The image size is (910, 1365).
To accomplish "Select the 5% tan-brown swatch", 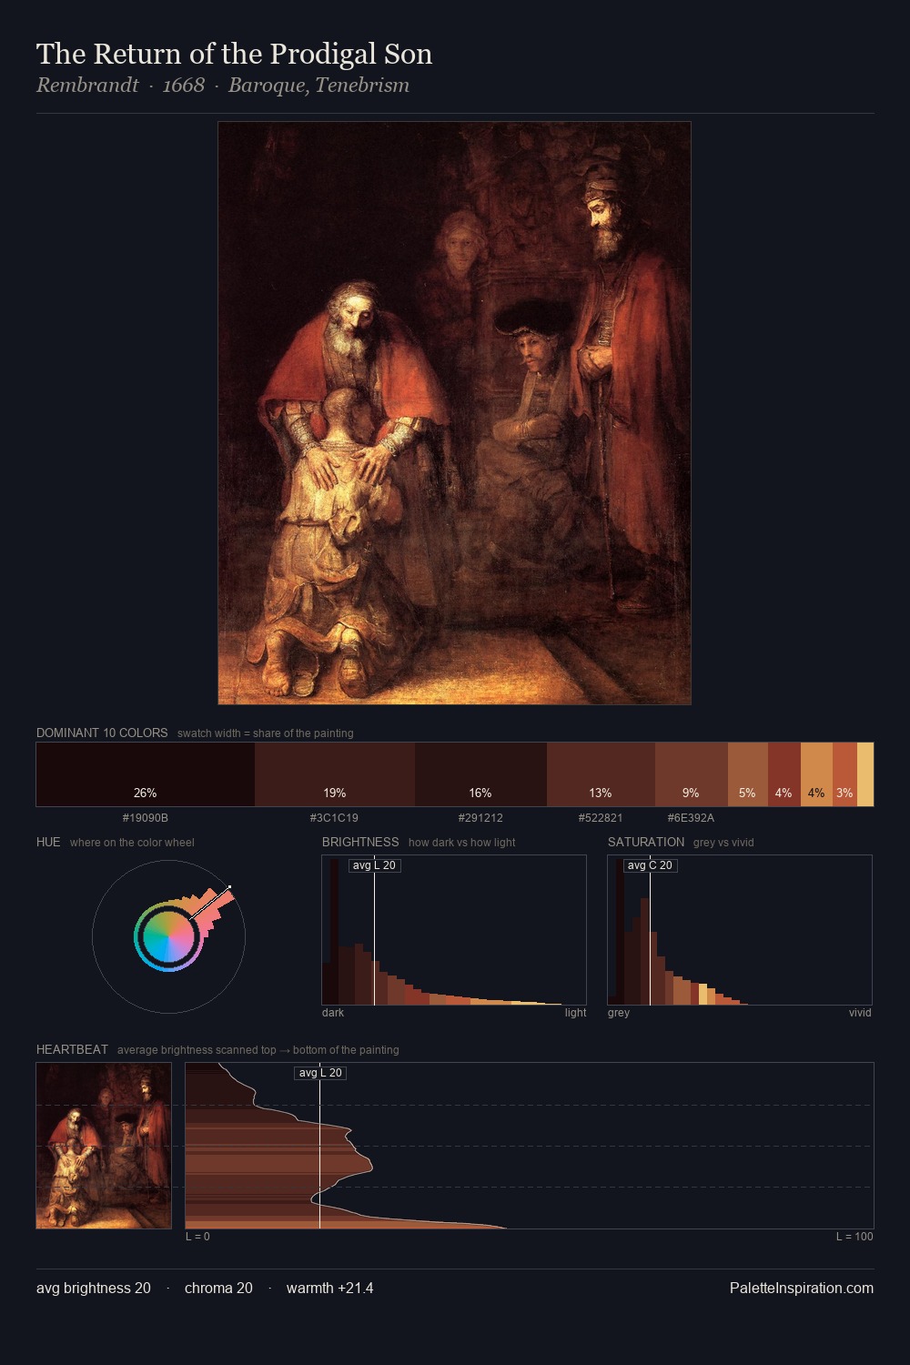I will 748,774.
